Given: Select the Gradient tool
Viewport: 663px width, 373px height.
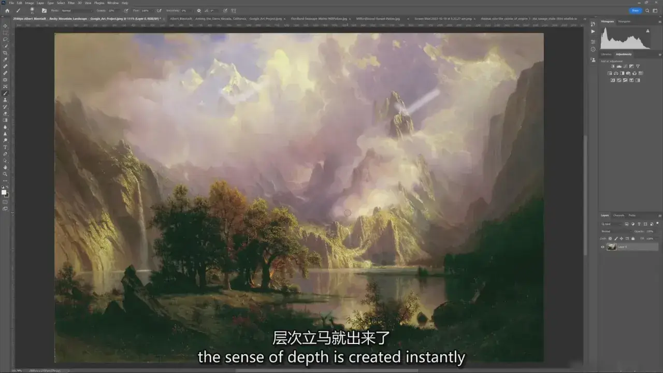Looking at the screenshot, I should pyautogui.click(x=5, y=120).
